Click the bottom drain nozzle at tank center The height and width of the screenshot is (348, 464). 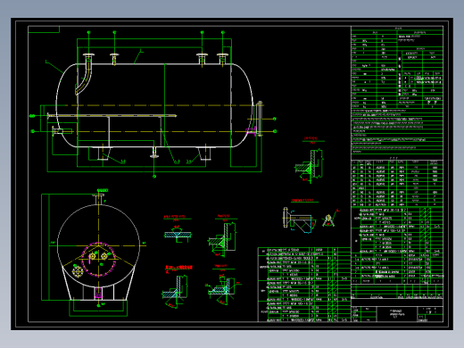click(154, 152)
